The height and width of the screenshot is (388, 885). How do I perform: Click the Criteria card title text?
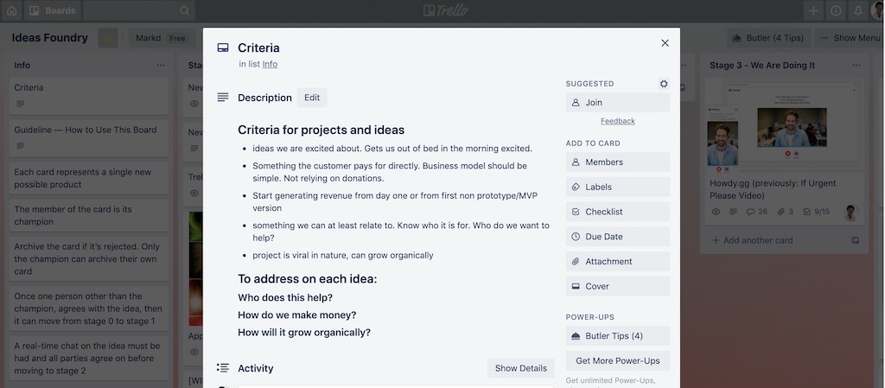point(258,48)
